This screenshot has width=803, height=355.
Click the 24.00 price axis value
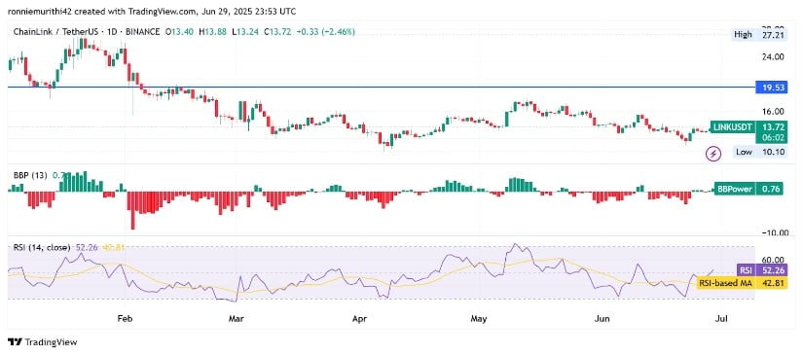(773, 57)
